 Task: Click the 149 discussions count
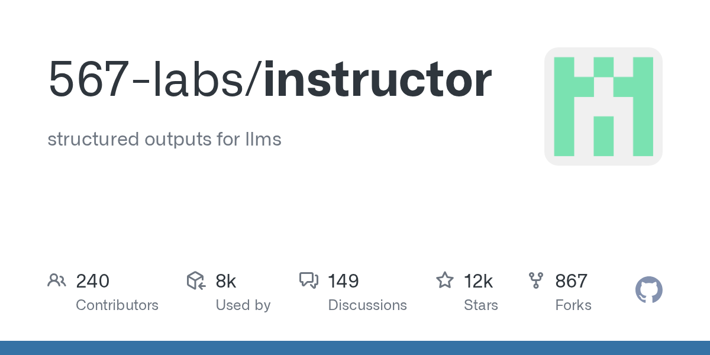tap(344, 281)
